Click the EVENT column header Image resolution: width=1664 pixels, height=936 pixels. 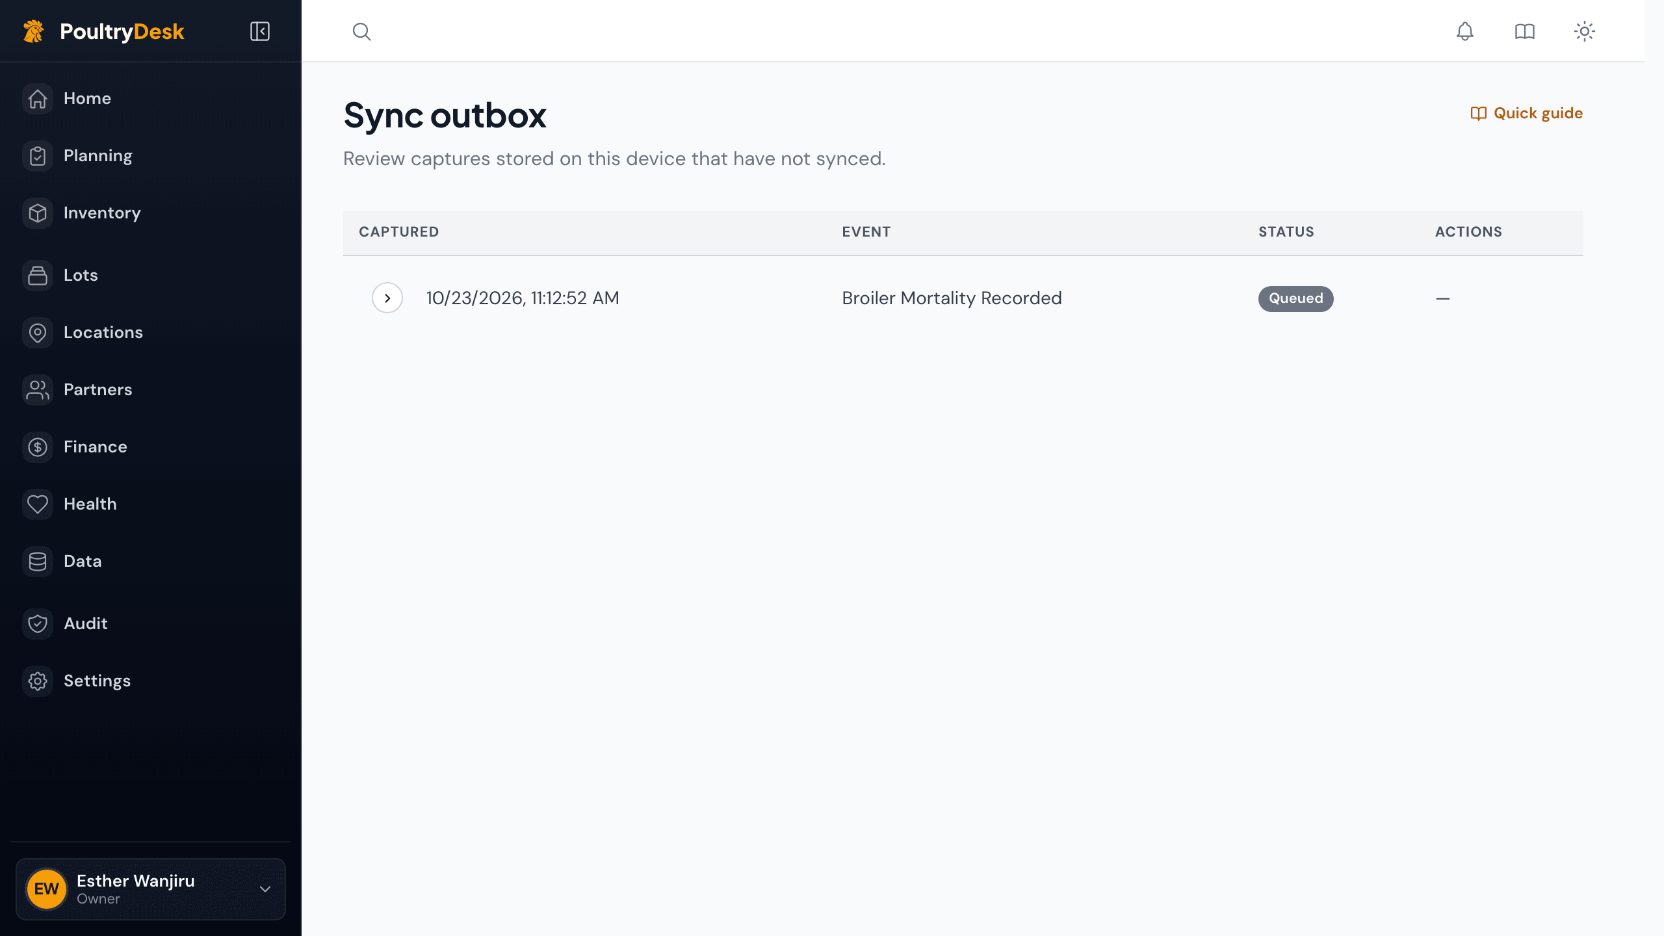866,232
